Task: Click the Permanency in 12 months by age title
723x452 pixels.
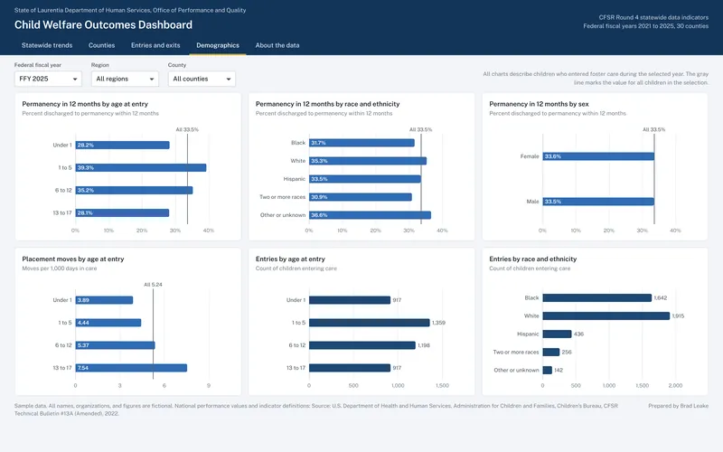Action: tap(85, 104)
